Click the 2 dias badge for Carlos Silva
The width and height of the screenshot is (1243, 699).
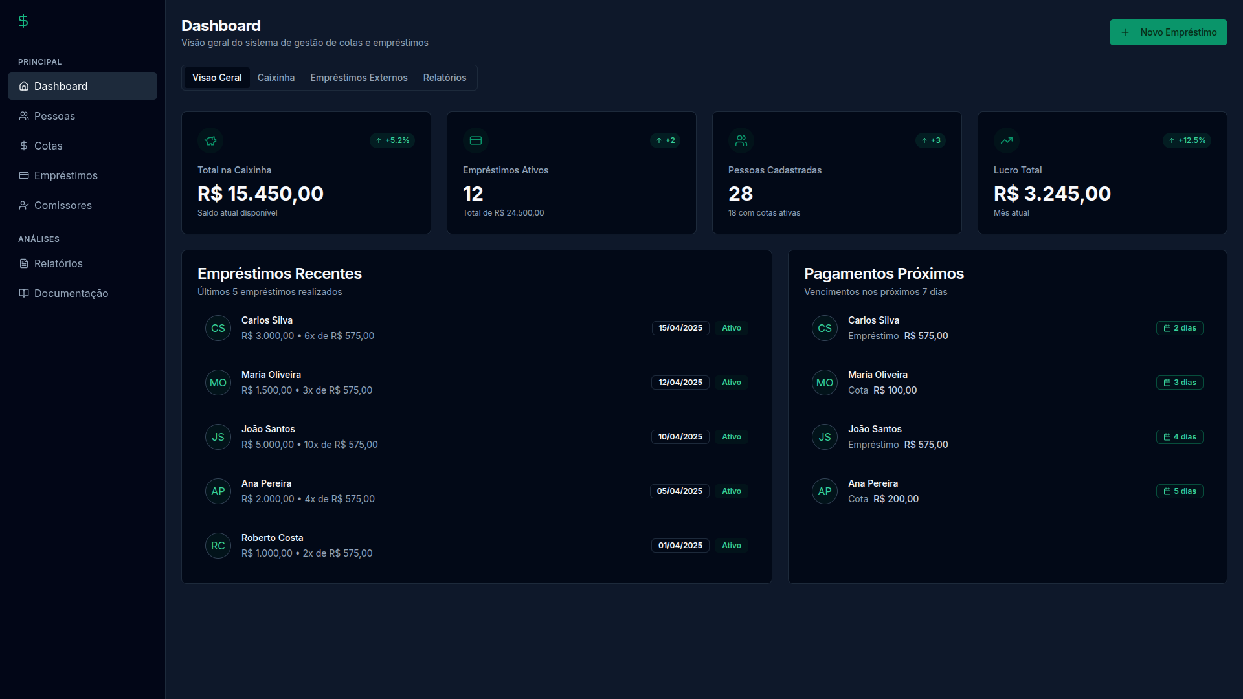[x=1180, y=328]
